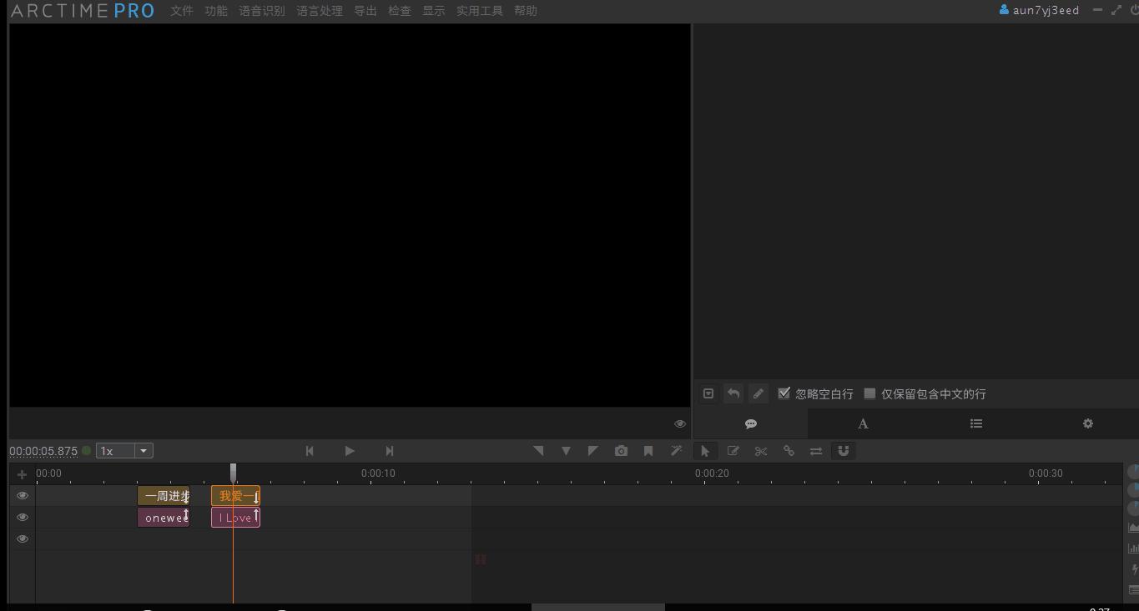This screenshot has height=611, width=1139.
Task: Click the username aun7yj3eed
Action: pyautogui.click(x=1045, y=10)
